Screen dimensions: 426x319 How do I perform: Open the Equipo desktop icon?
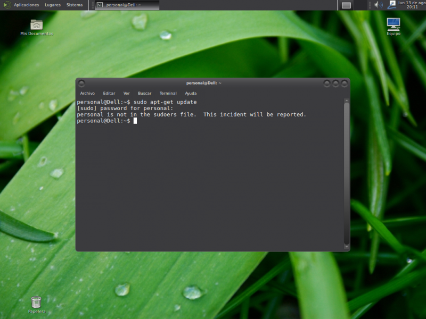point(394,24)
